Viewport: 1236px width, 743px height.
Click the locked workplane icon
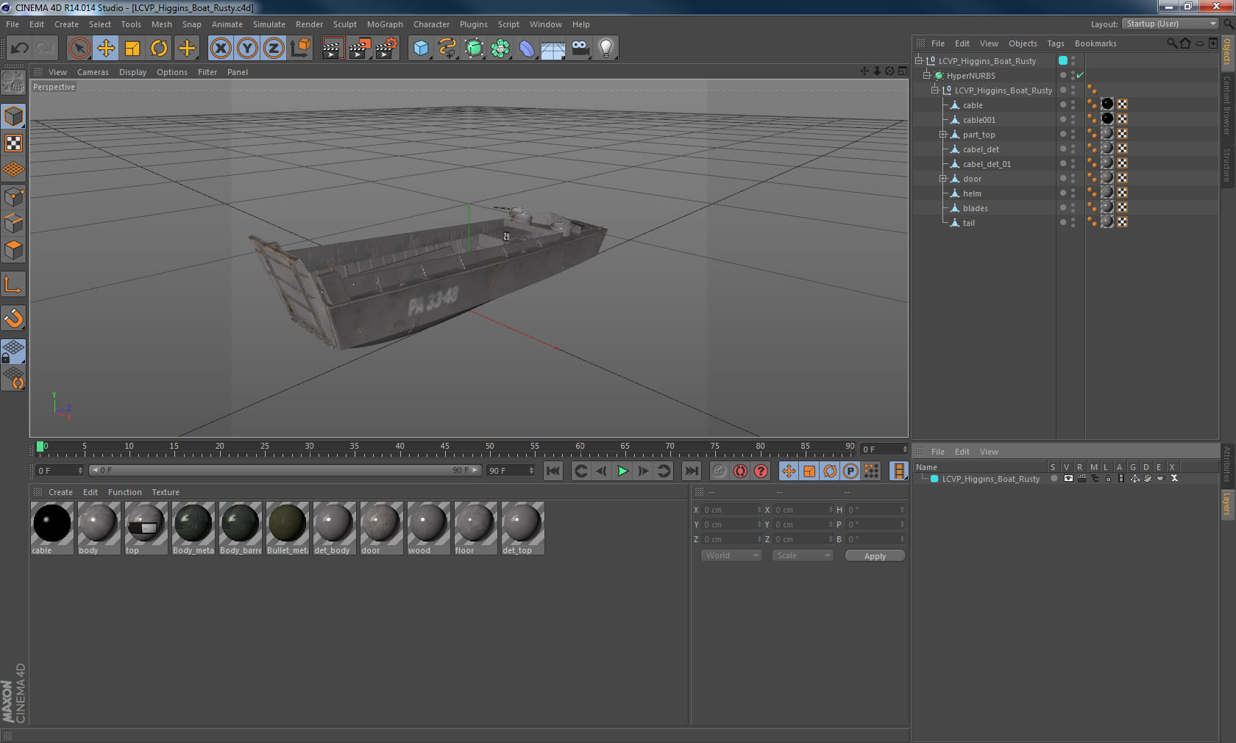(13, 351)
